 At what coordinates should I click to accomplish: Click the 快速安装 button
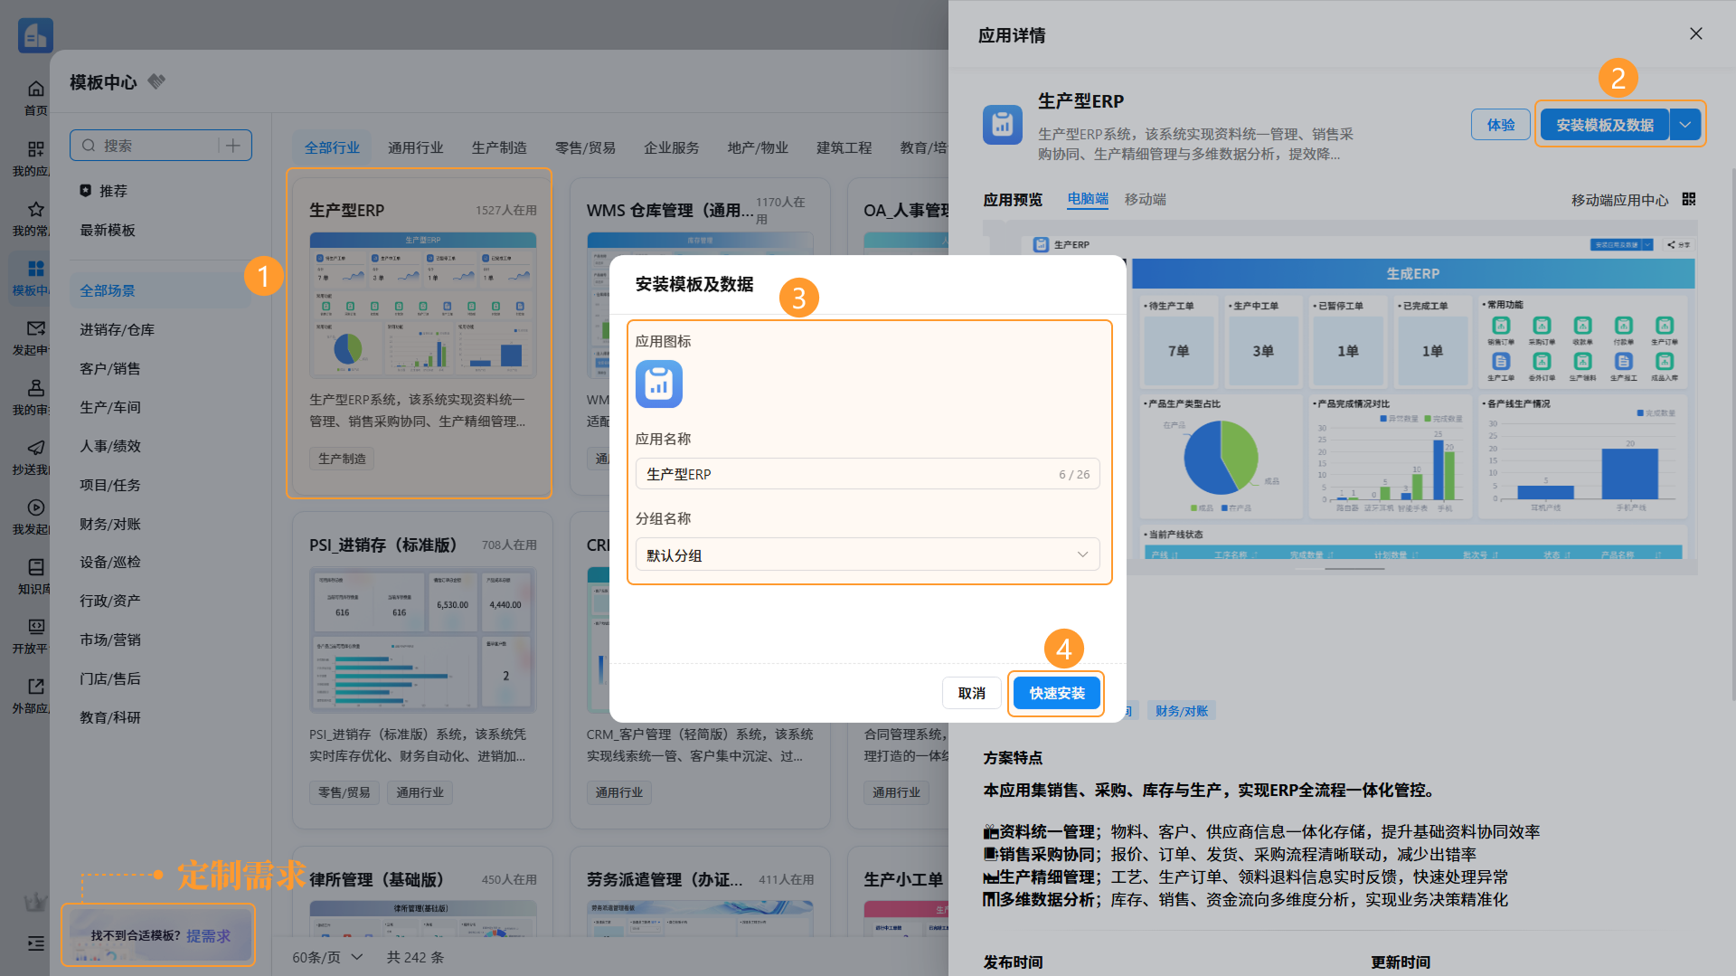(x=1056, y=693)
